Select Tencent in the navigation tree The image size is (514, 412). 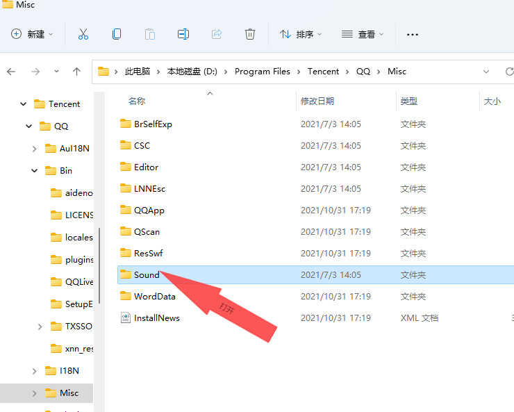point(64,104)
